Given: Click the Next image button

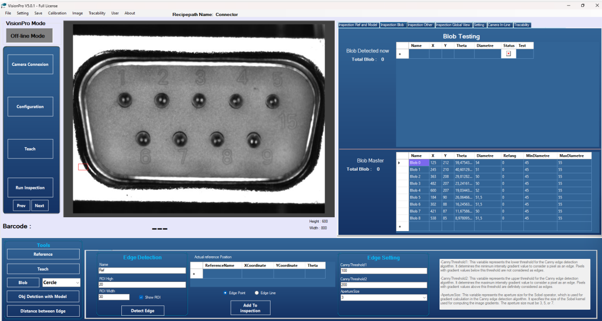Looking at the screenshot, I should click(40, 205).
